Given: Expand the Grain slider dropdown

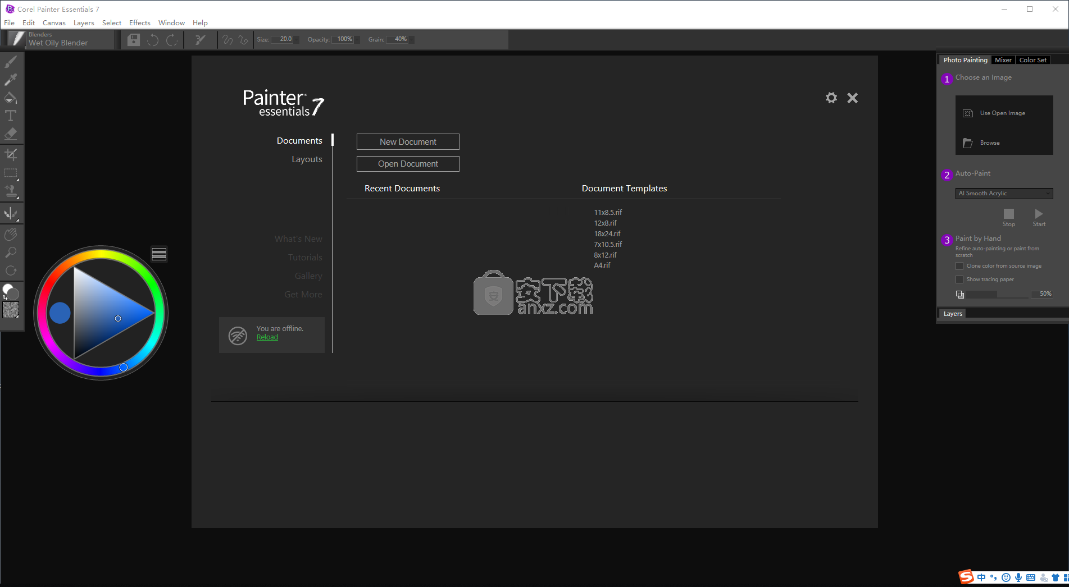Looking at the screenshot, I should coord(411,39).
